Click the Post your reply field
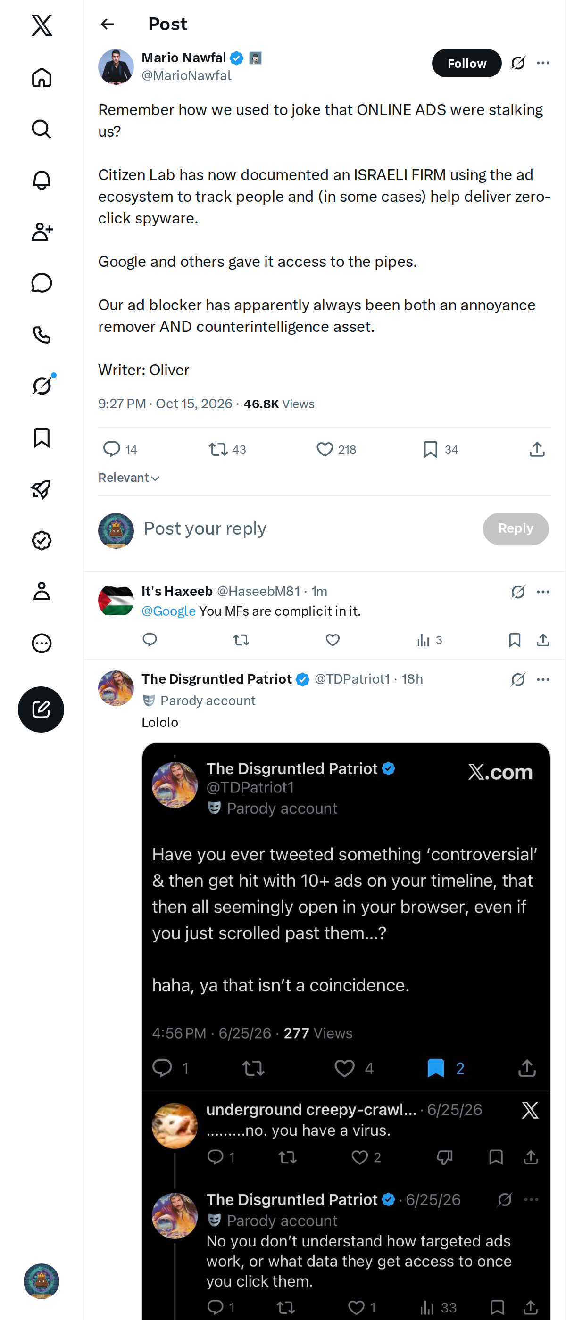The width and height of the screenshot is (566, 1320). point(308,528)
